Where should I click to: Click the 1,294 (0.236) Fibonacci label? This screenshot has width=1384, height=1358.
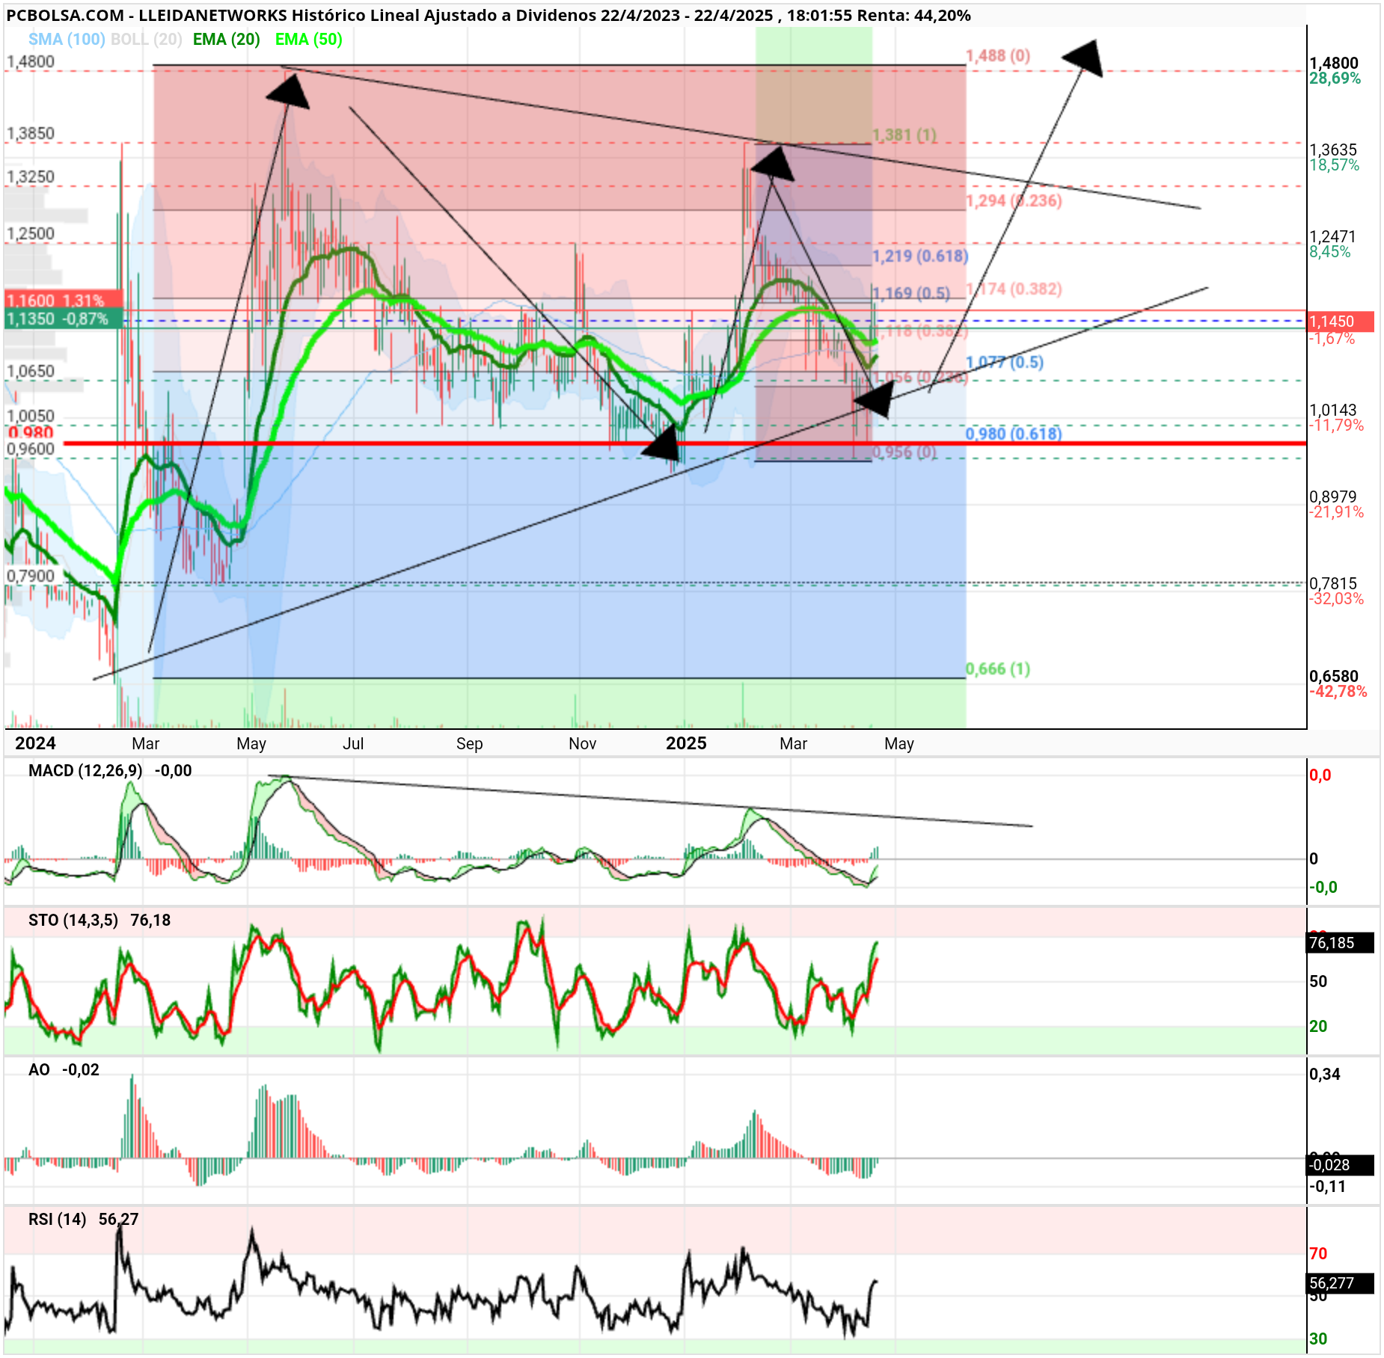pyautogui.click(x=1014, y=200)
